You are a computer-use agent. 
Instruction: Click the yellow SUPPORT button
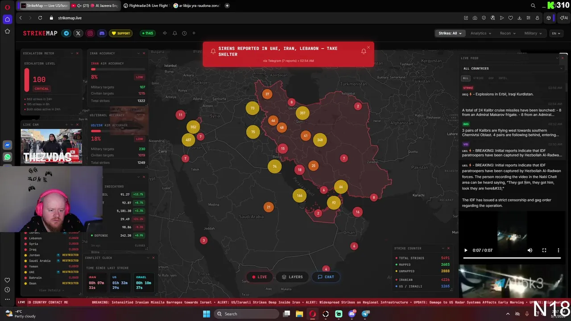click(121, 33)
